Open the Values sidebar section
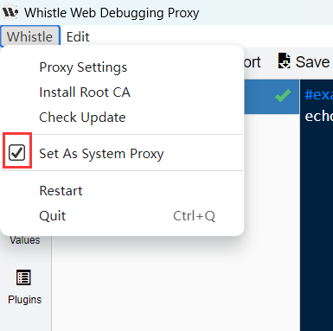The height and width of the screenshot is (331, 333). click(x=25, y=240)
